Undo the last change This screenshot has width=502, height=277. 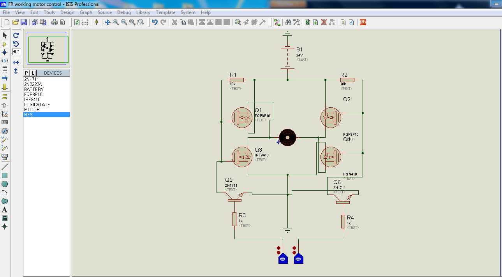tap(155, 22)
